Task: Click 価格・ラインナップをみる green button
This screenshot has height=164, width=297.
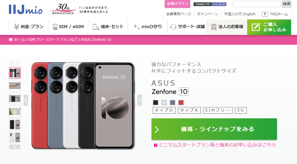Action: [214, 129]
